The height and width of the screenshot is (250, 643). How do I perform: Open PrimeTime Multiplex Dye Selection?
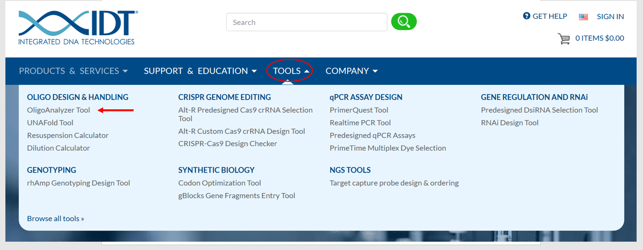[388, 148]
